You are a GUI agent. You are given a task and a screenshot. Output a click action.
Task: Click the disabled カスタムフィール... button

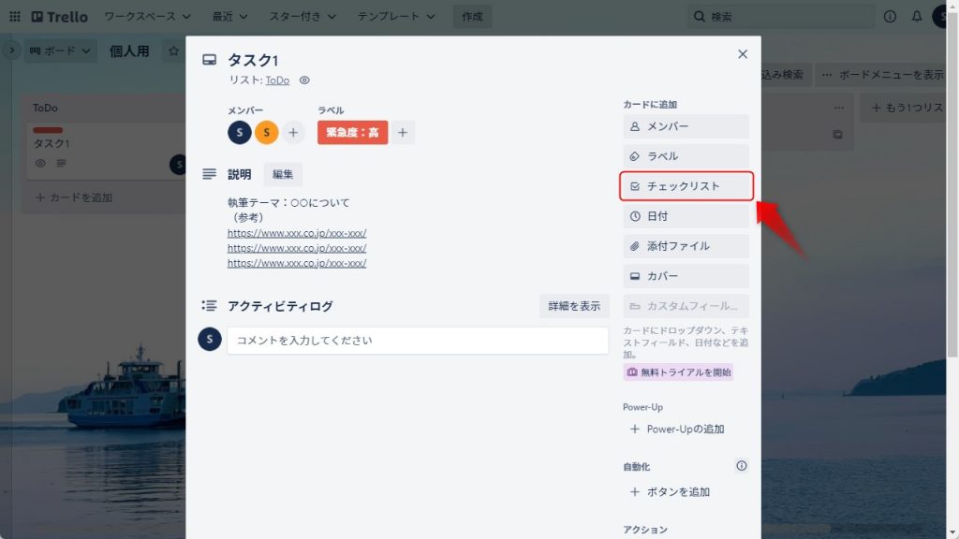coord(686,306)
